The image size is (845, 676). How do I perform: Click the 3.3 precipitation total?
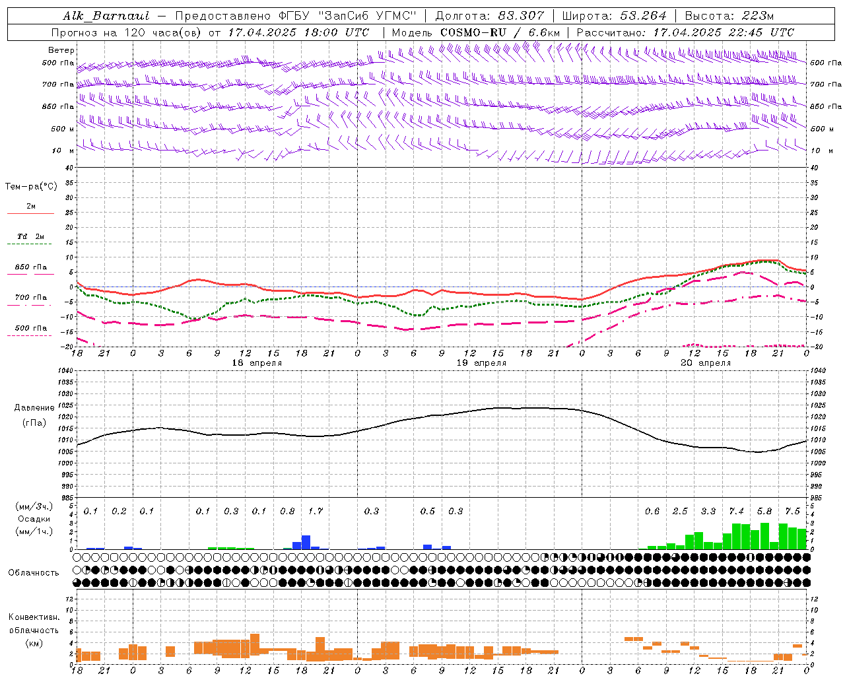(708, 512)
